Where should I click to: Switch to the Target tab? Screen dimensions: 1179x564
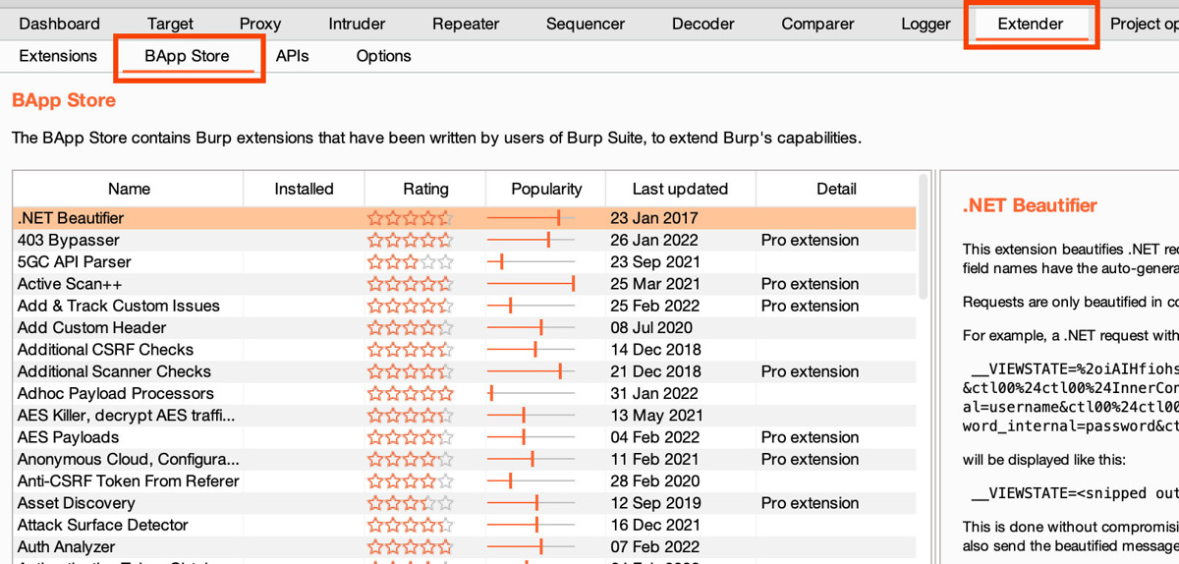(170, 24)
